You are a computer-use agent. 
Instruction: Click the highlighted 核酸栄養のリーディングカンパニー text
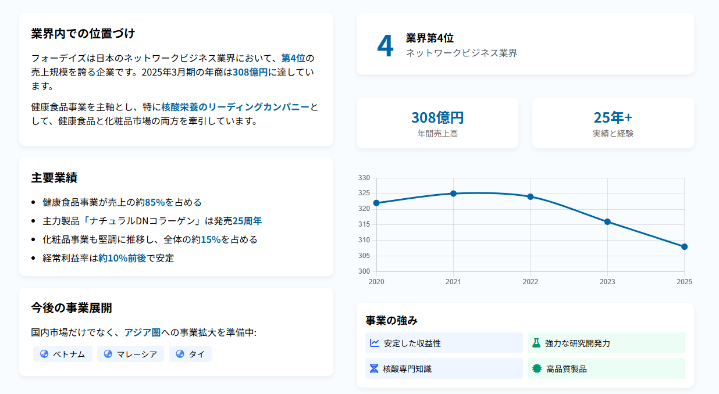[x=236, y=107]
